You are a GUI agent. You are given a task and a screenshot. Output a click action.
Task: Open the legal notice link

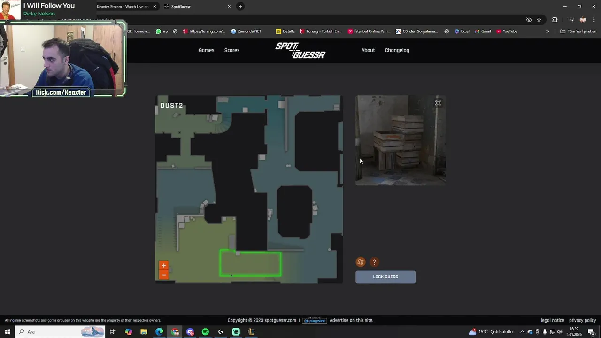553,320
